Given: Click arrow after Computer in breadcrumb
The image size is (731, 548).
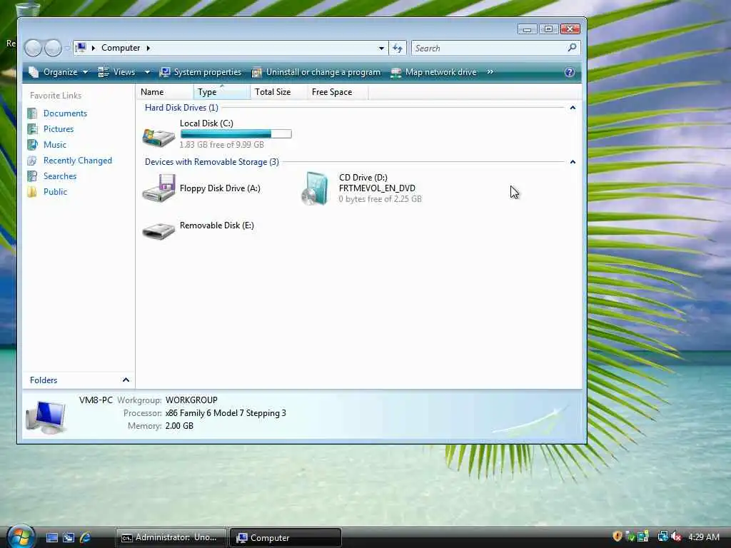Looking at the screenshot, I should point(148,48).
